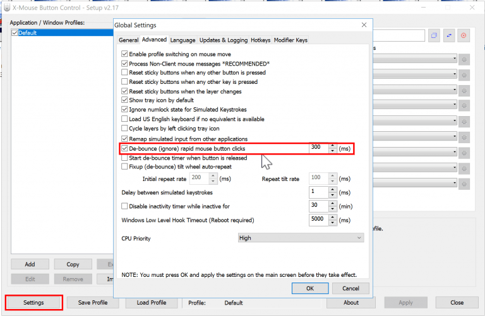The image size is (485, 316).
Task: Decrease Windows Low Level Hook Timeout value
Action: pyautogui.click(x=333, y=223)
